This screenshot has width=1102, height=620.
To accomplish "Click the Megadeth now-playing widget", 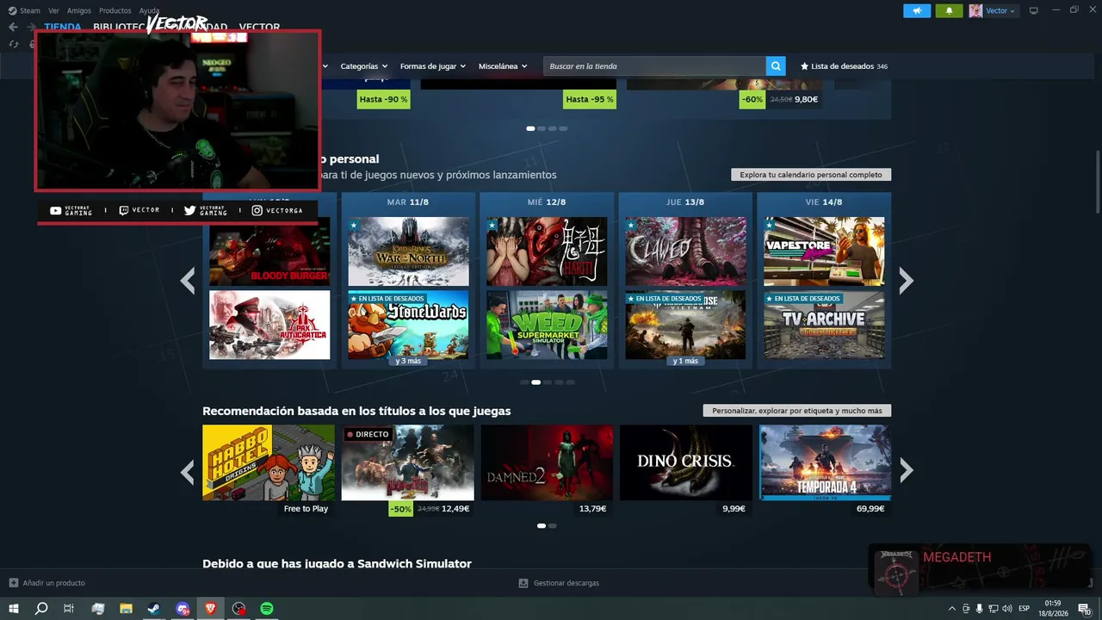I will coord(981,568).
